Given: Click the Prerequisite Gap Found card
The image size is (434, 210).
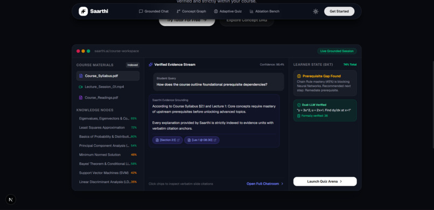Looking at the screenshot, I should pos(325,83).
